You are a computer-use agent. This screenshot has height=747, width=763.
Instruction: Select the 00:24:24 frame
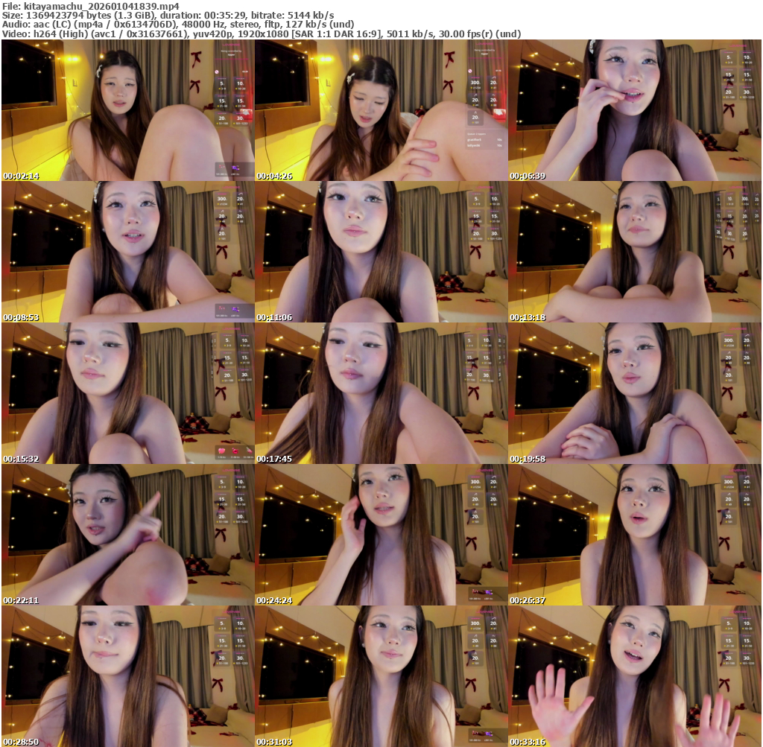(381, 535)
